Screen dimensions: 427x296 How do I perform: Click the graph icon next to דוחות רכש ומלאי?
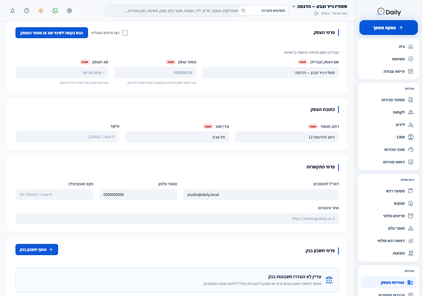(x=411, y=241)
